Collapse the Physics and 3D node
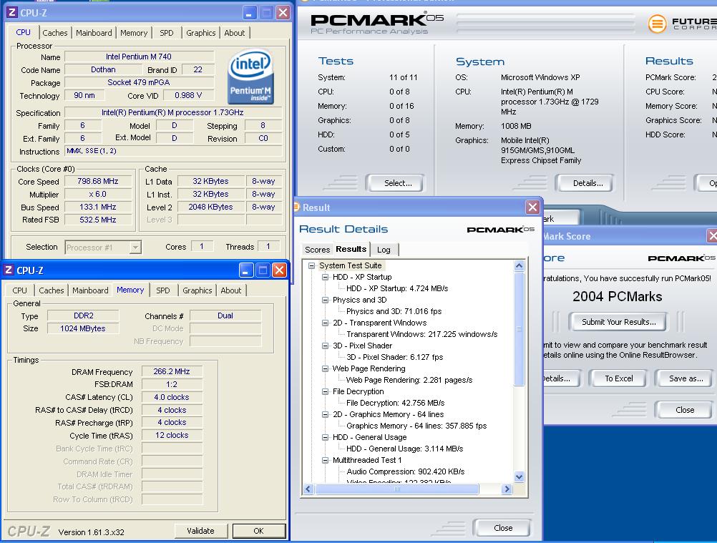Image resolution: width=717 pixels, height=543 pixels. (325, 299)
